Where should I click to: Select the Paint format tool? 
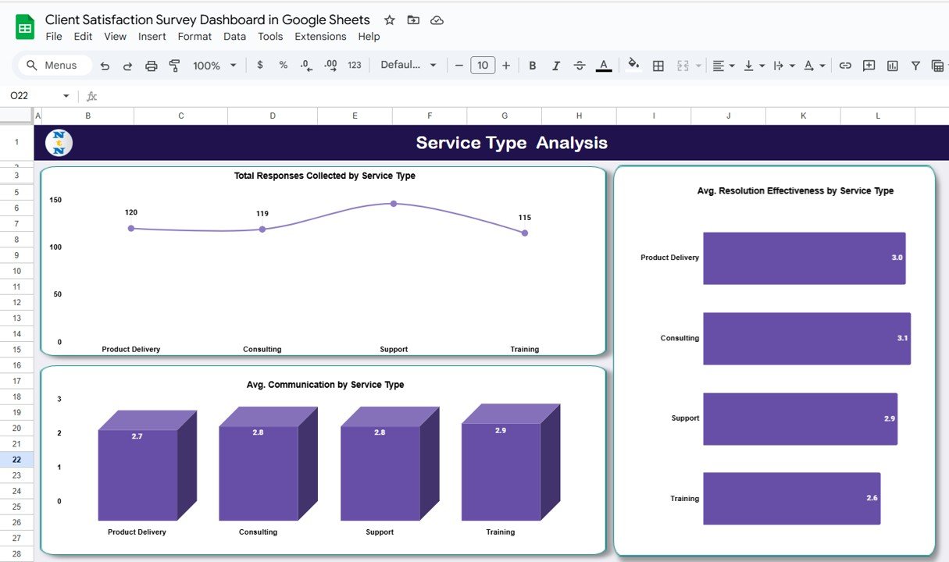click(x=174, y=66)
